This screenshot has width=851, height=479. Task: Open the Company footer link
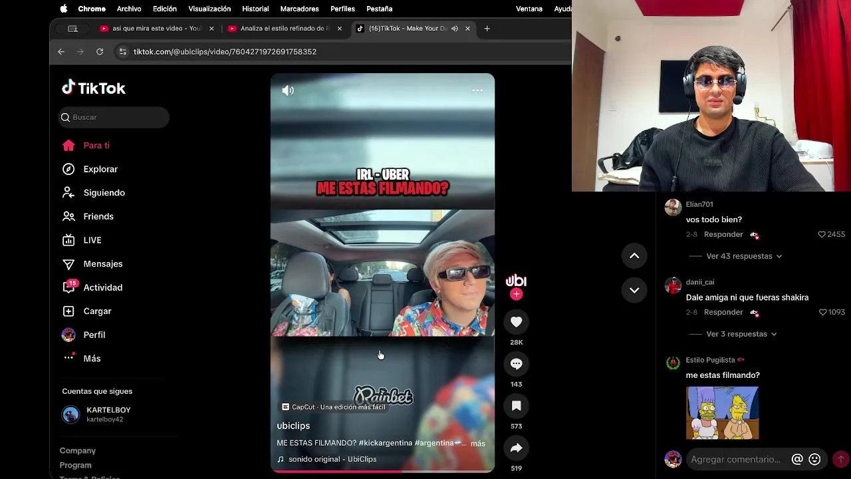78,450
